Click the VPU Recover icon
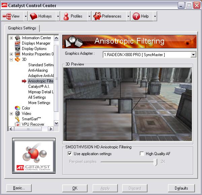This screenshot has height=195, width=202. click(18, 124)
